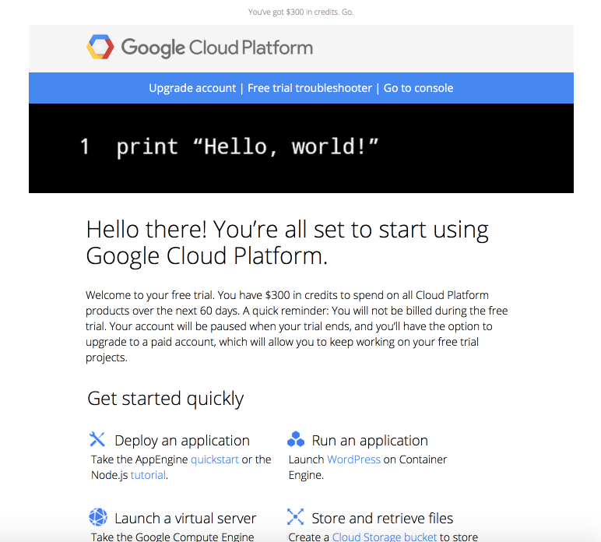The image size is (601, 542).
Task: Click the Launch a virtual server icon
Action: pos(97,517)
